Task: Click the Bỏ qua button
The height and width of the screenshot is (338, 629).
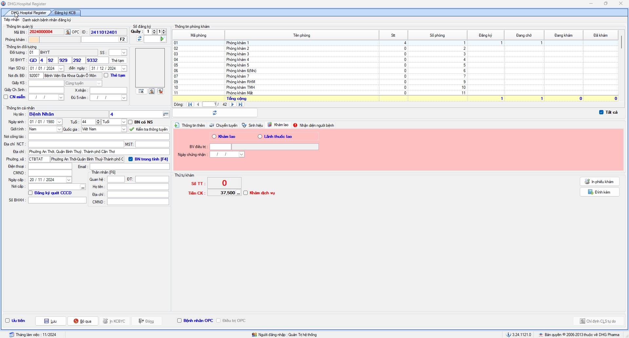Action: click(83, 321)
